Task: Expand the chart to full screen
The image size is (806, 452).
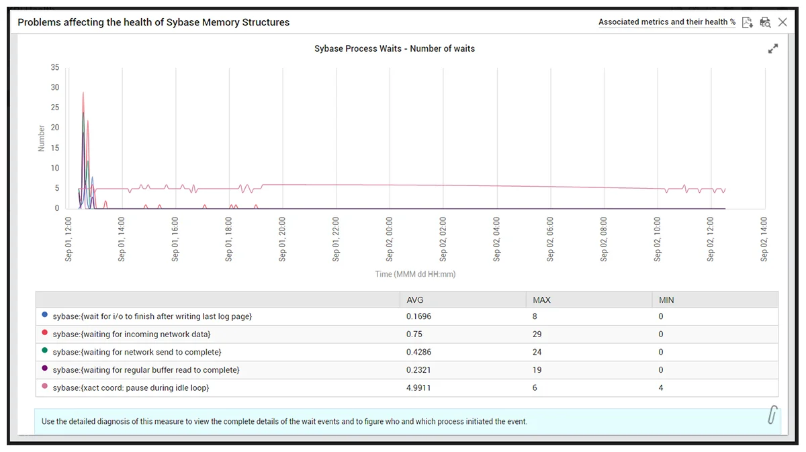Action: [773, 49]
